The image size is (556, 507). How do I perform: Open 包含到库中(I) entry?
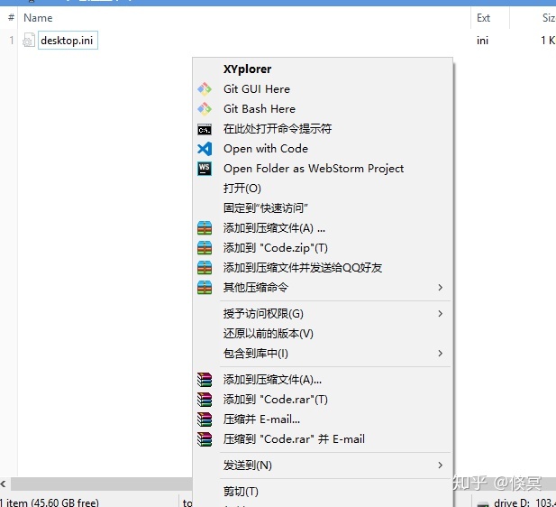pos(323,354)
